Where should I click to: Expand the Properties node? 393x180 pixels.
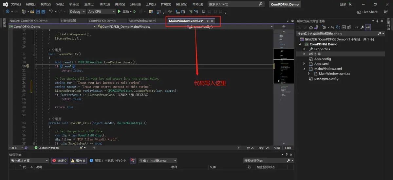(304, 49)
